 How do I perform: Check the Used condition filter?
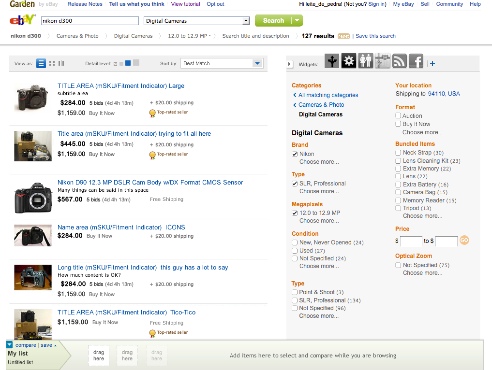pyautogui.click(x=295, y=251)
